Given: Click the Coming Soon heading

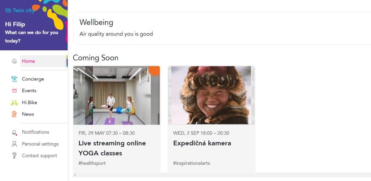Looking at the screenshot, I should coord(96,58).
